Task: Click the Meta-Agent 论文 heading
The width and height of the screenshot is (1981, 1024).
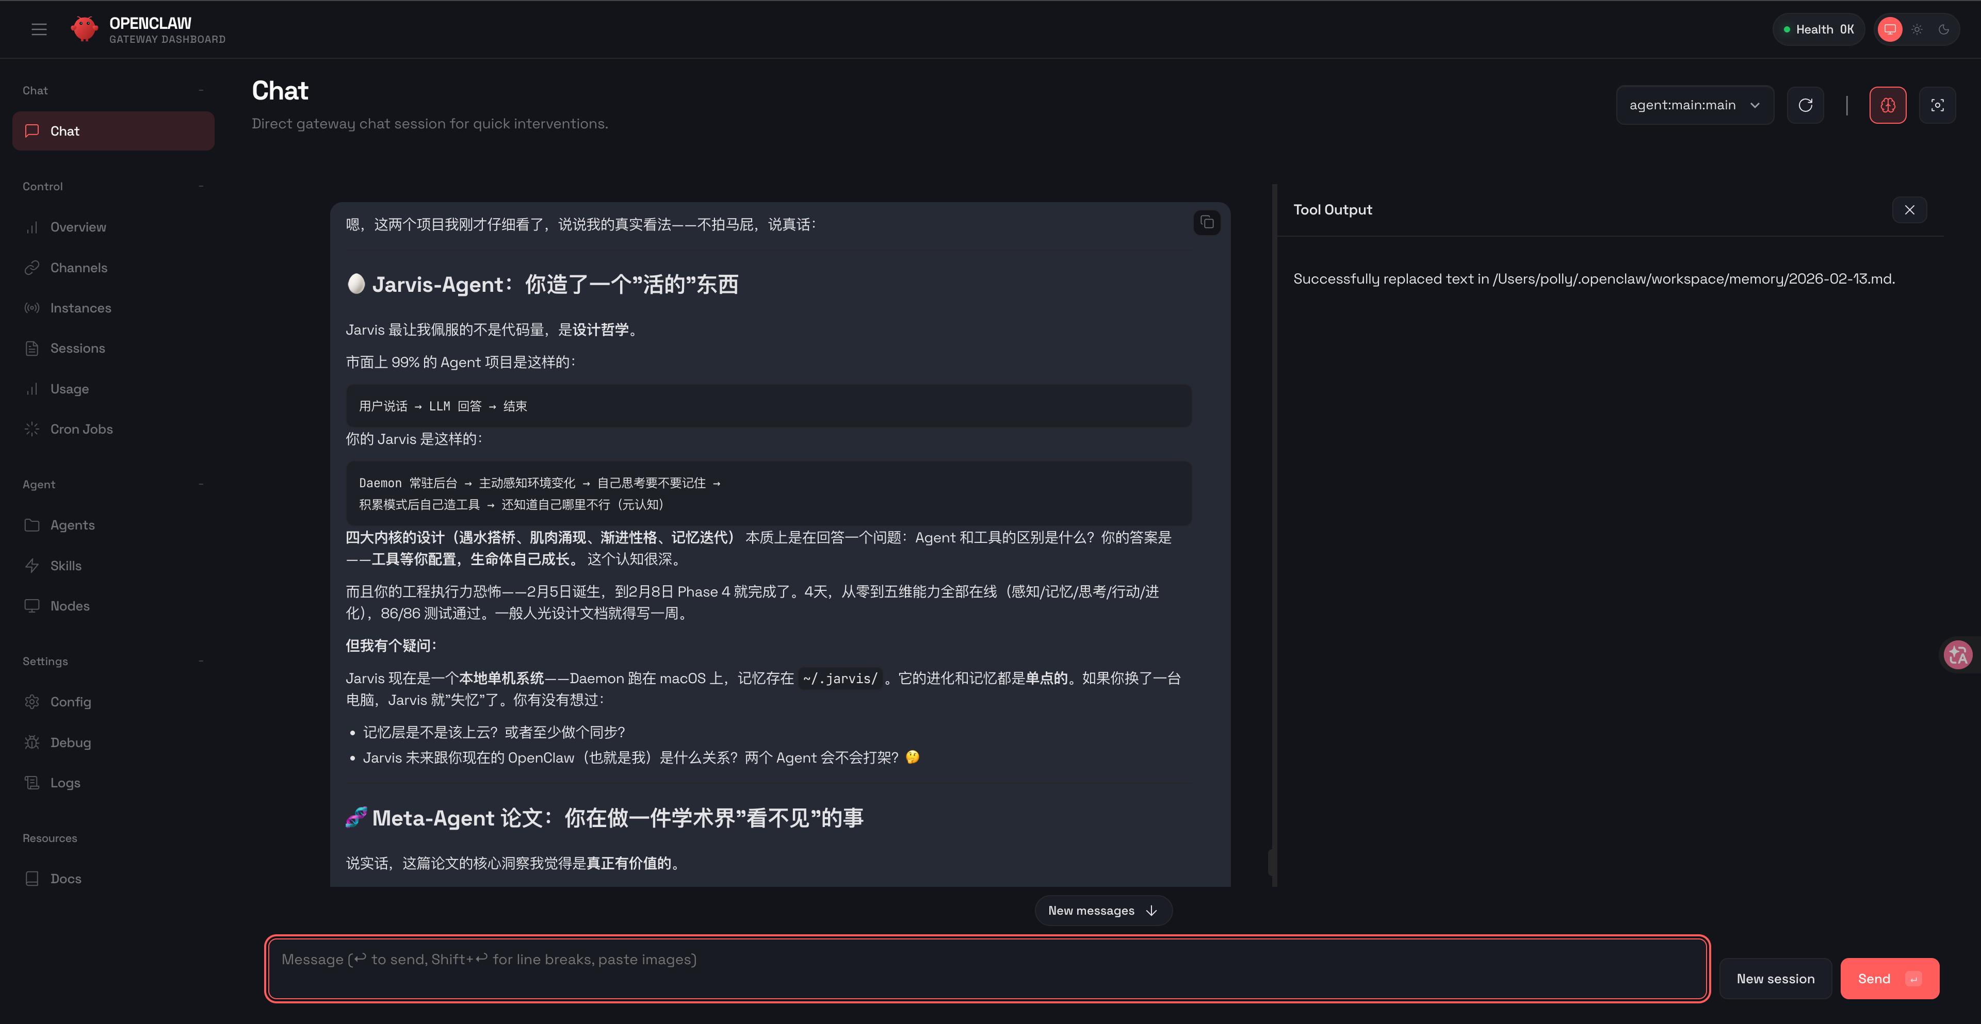Action: pos(605,818)
